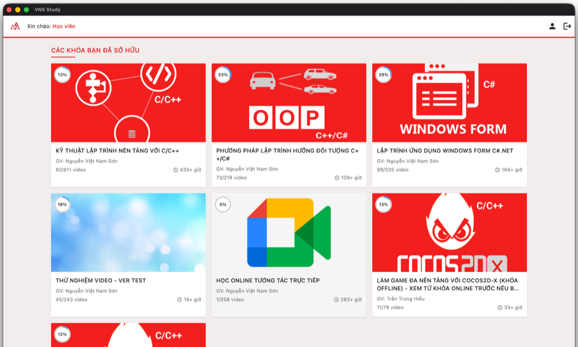Click the 12% progress badge on bottom course
The image size is (578, 347).
coord(62,334)
